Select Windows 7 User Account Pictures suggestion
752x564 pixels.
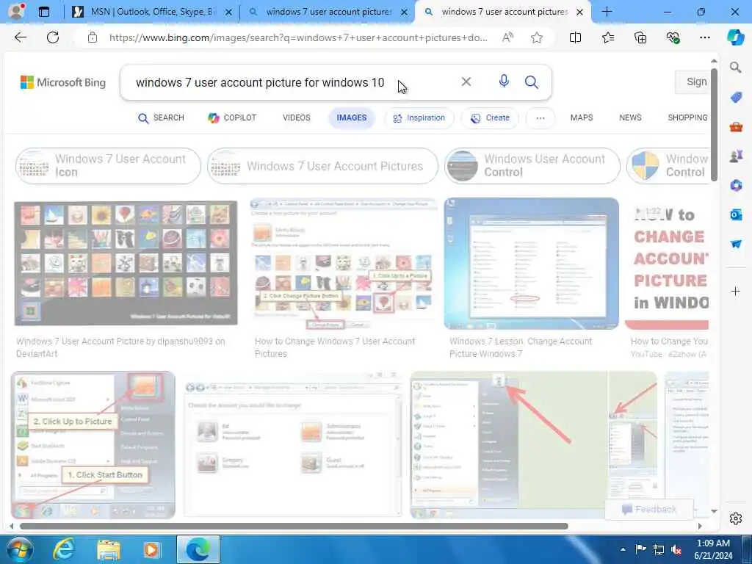[x=322, y=166]
